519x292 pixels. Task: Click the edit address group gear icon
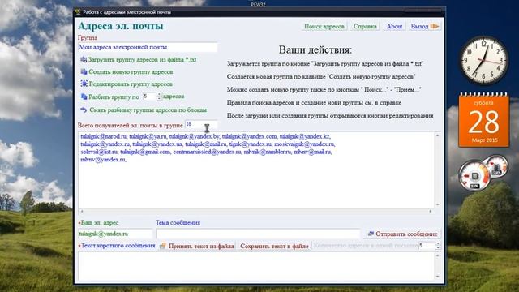point(84,84)
